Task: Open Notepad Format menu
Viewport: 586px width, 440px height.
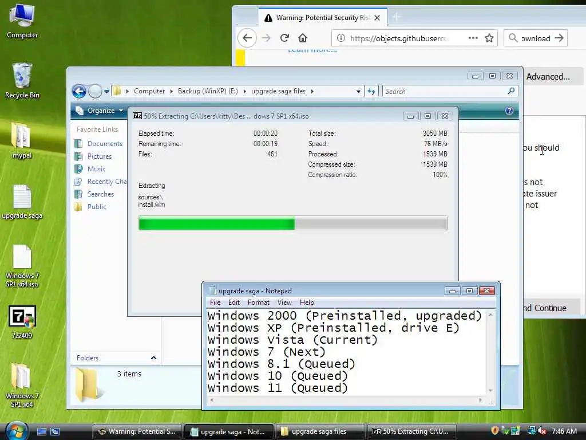Action: coord(258,302)
